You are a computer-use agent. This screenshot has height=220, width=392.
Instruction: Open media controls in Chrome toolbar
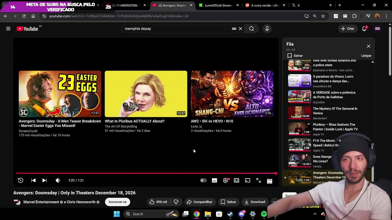click(x=368, y=16)
